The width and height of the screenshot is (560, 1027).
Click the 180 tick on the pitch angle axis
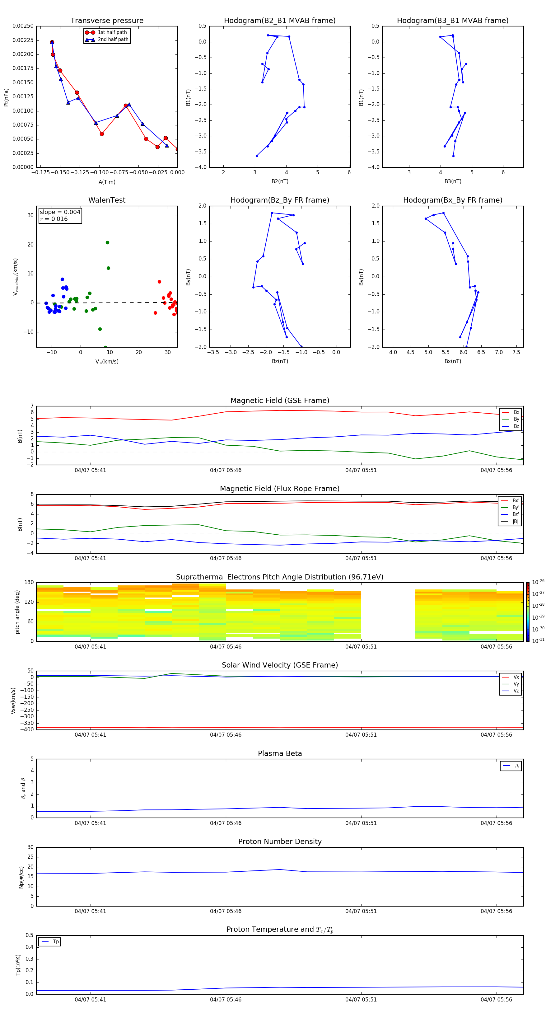29,583
